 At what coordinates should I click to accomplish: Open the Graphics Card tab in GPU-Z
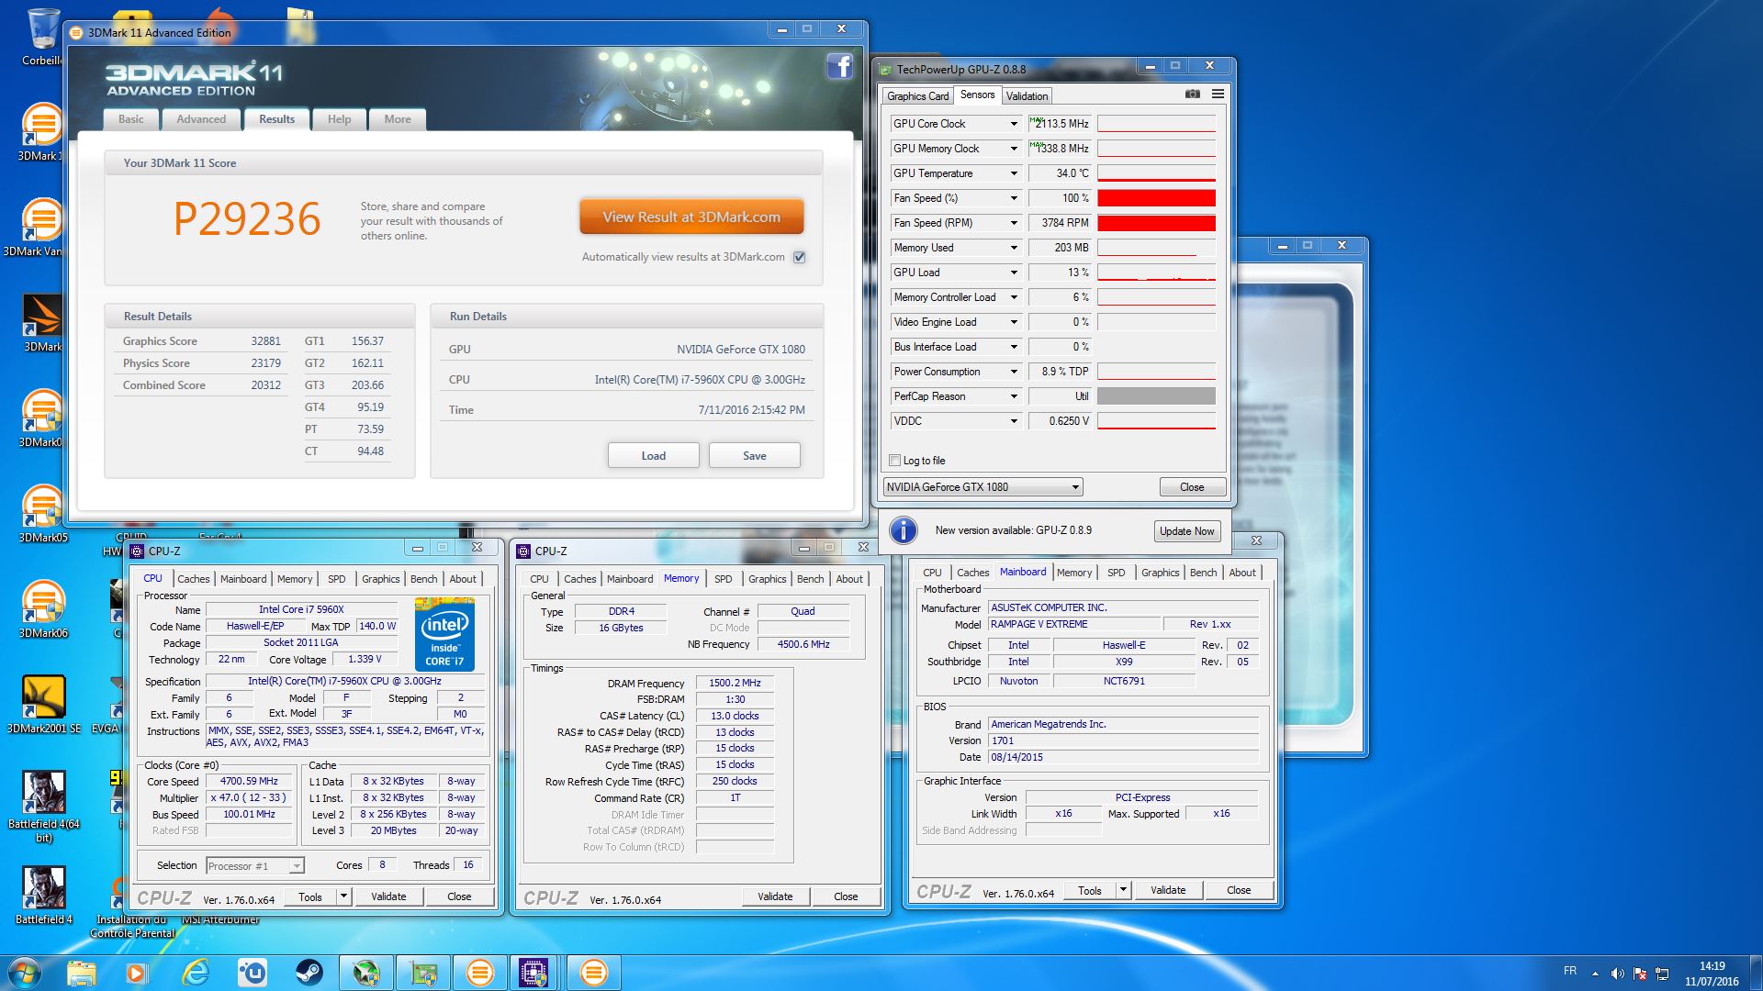(918, 95)
